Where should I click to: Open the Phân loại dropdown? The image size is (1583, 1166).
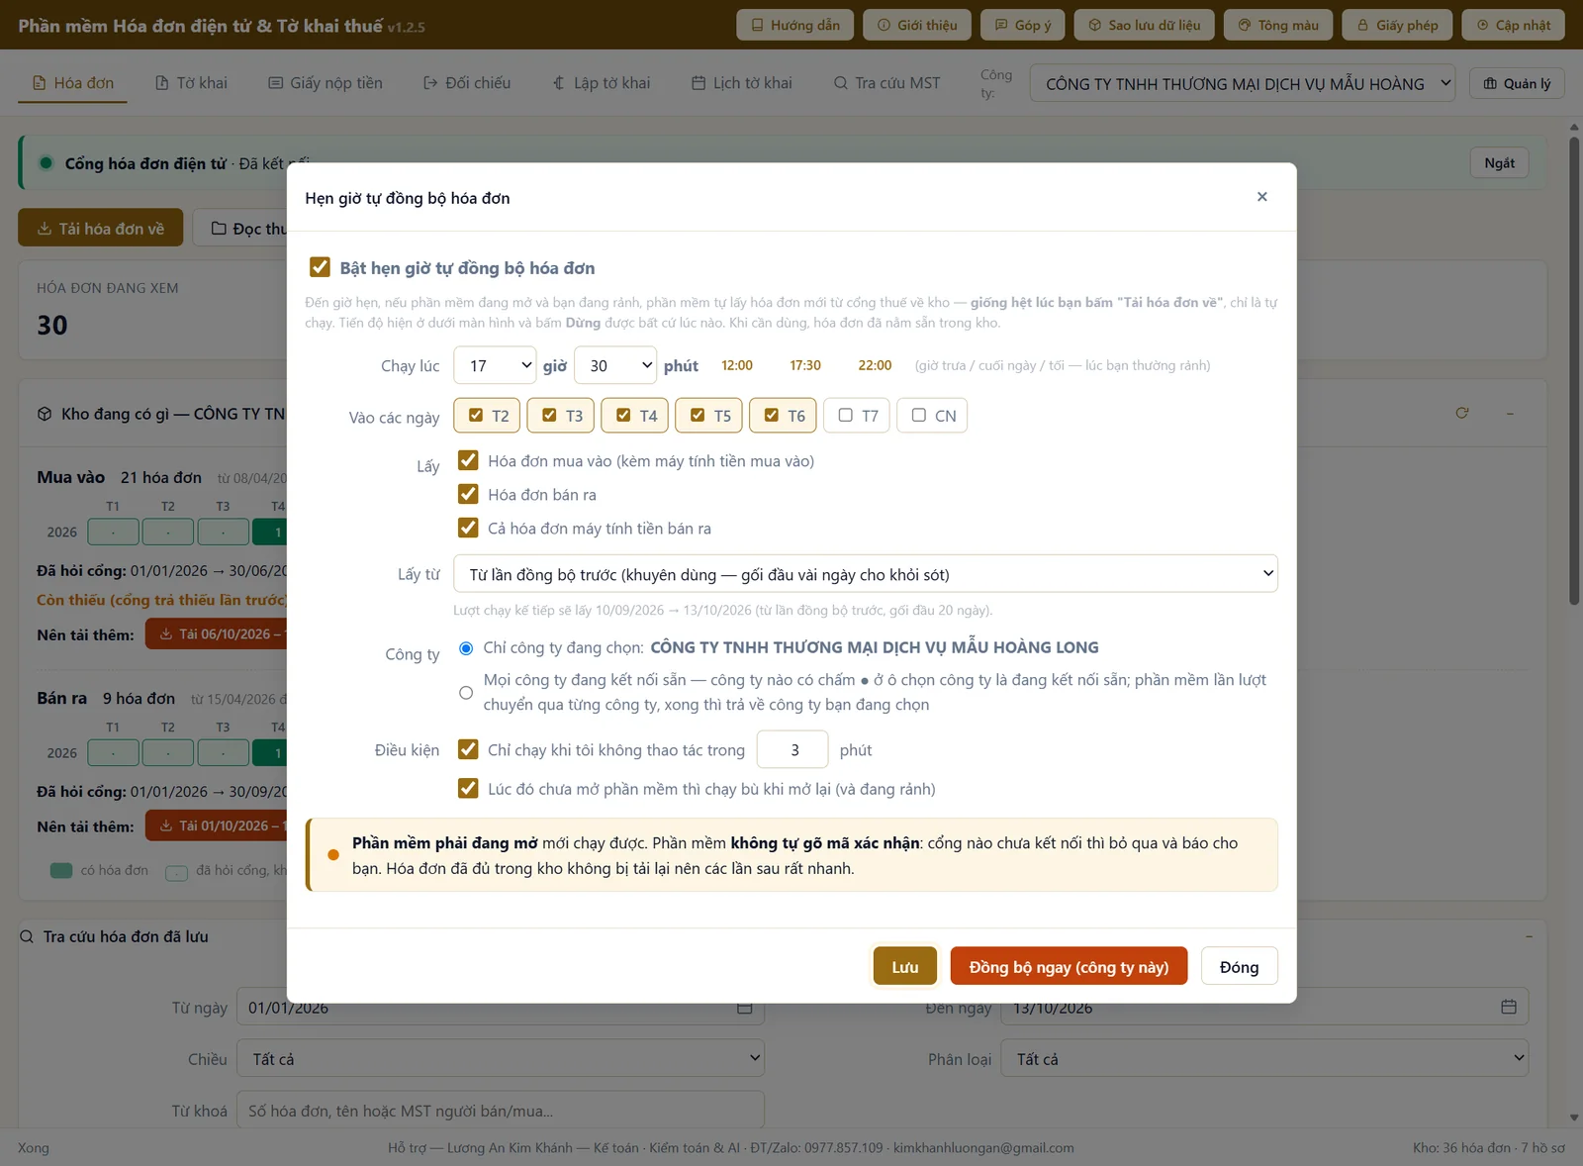1265,1059
